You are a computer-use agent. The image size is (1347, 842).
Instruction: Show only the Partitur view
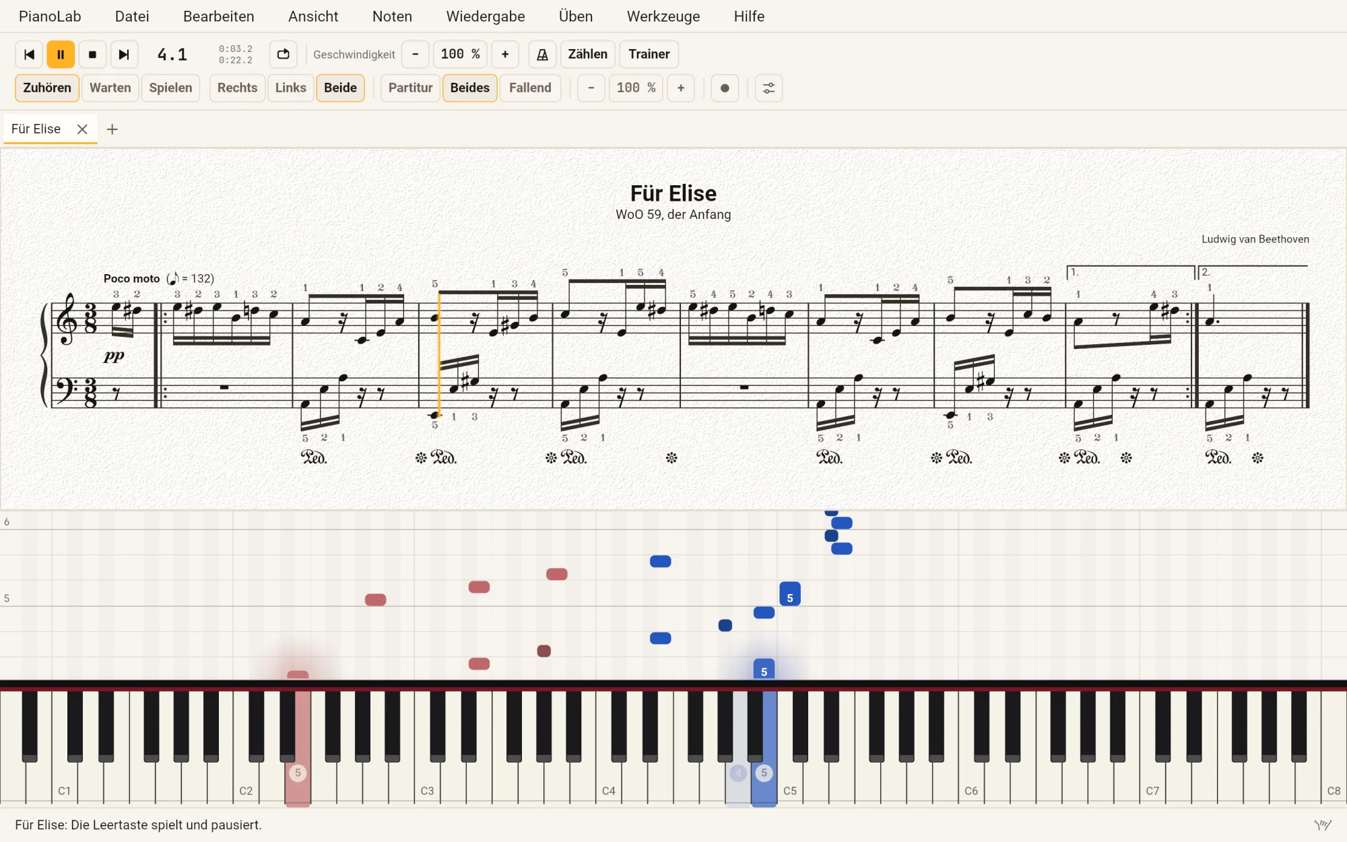411,88
